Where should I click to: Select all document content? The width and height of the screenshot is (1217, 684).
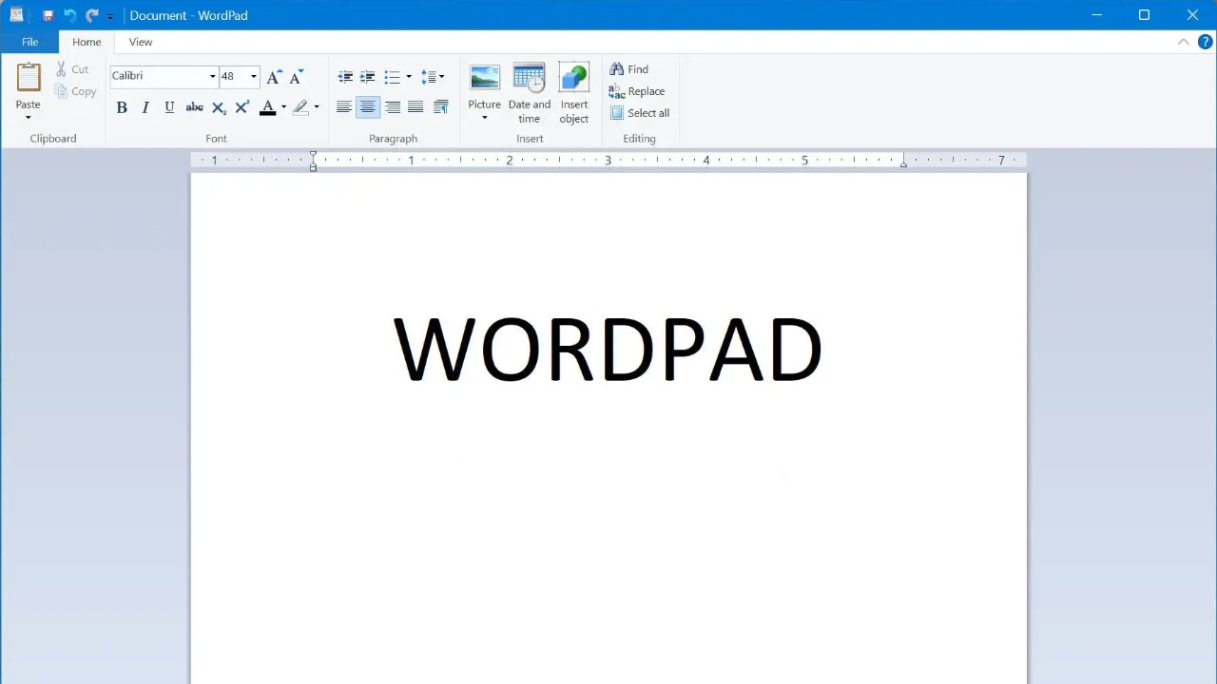(640, 113)
